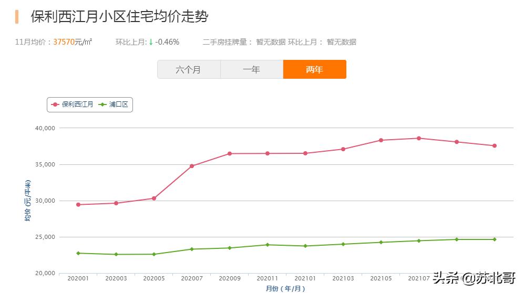
Task: Click the 浦口区 point at 202005
Action: (x=154, y=254)
